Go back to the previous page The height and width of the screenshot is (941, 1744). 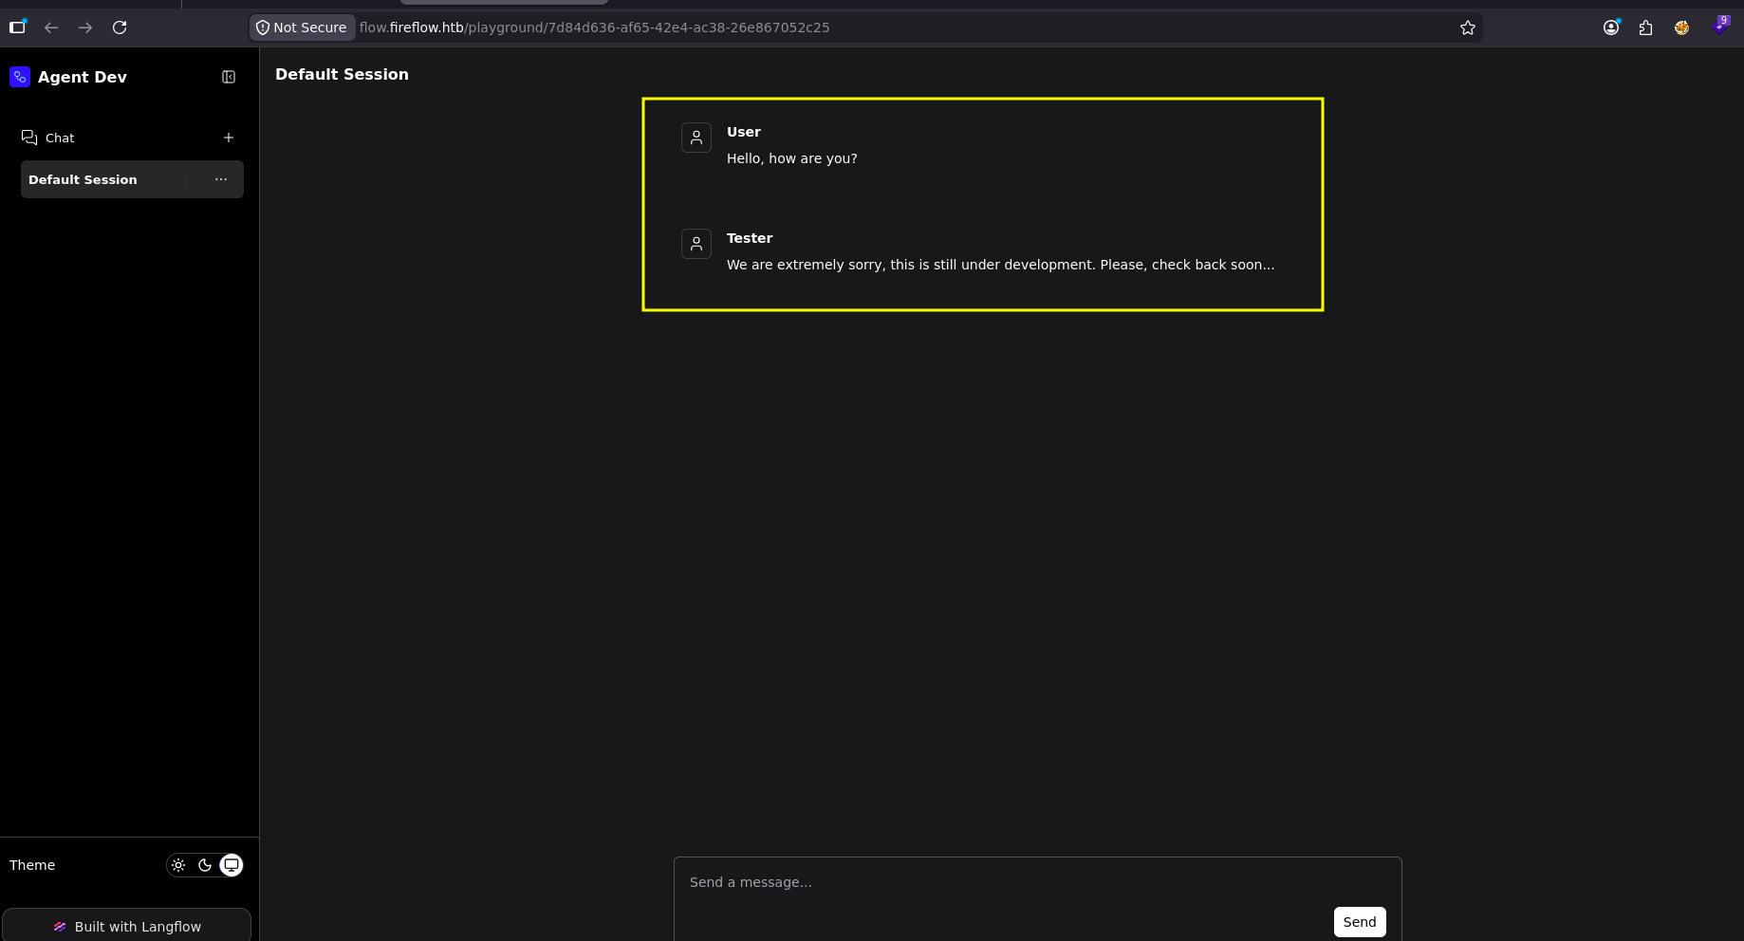tap(51, 28)
